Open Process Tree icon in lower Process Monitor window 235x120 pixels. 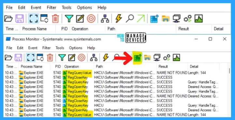pos(94,57)
